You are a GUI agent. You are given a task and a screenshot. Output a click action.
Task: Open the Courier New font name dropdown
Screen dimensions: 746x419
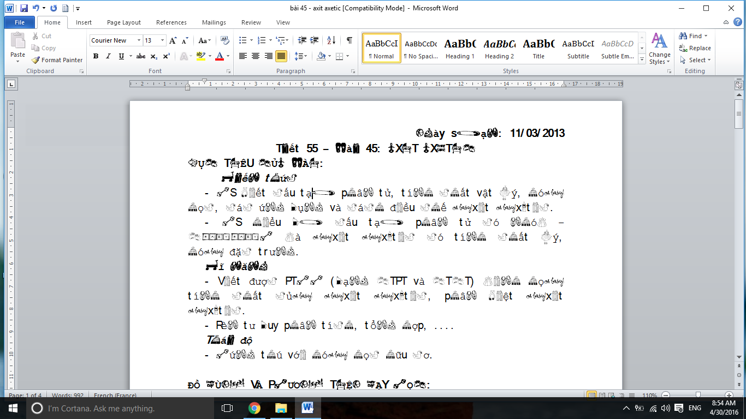[139, 40]
